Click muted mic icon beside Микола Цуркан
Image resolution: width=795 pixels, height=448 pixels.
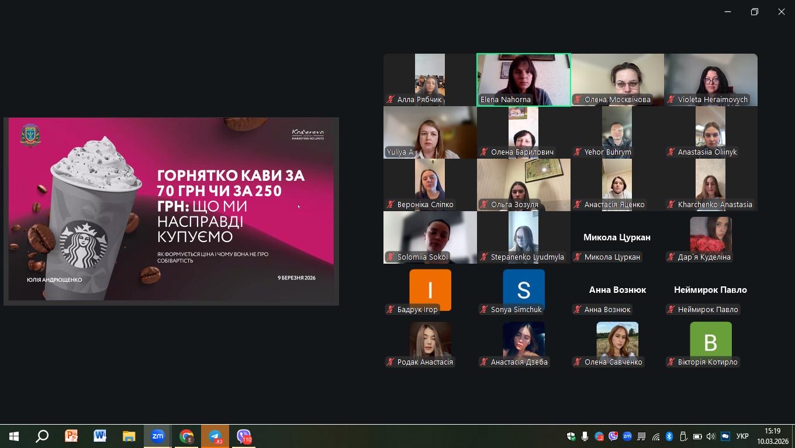(x=578, y=257)
